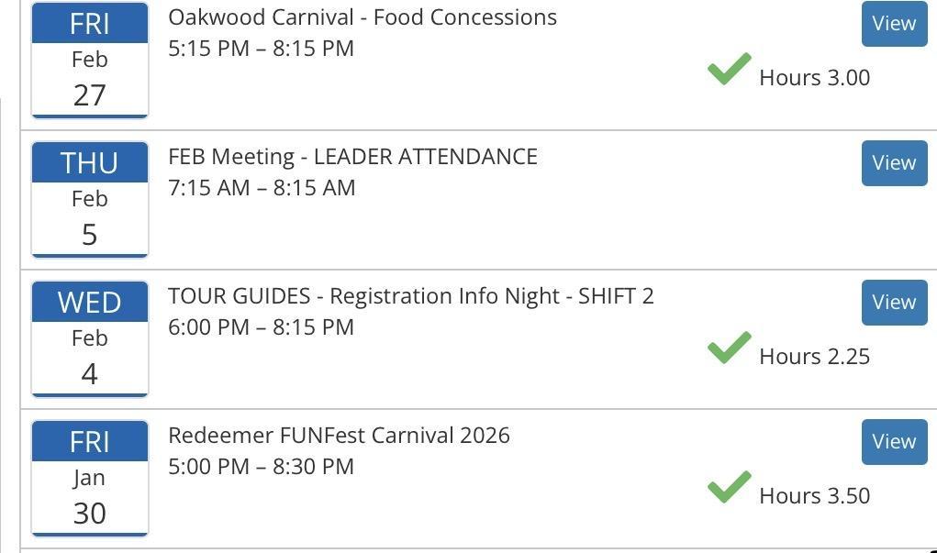This screenshot has width=937, height=553.
Task: Click the Hours 3.00 label
Action: click(814, 78)
